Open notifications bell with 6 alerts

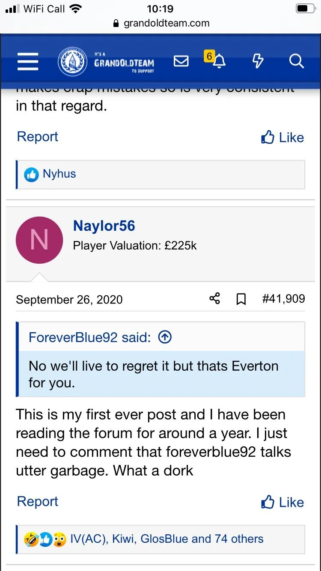pos(218,61)
